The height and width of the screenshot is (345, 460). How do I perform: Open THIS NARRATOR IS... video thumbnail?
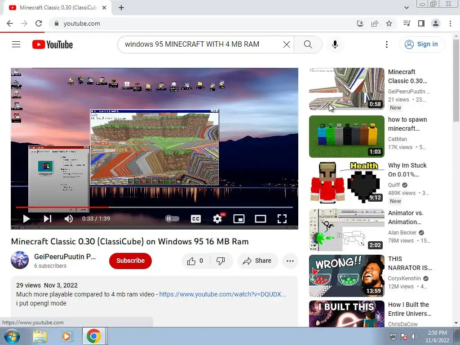coord(346,276)
